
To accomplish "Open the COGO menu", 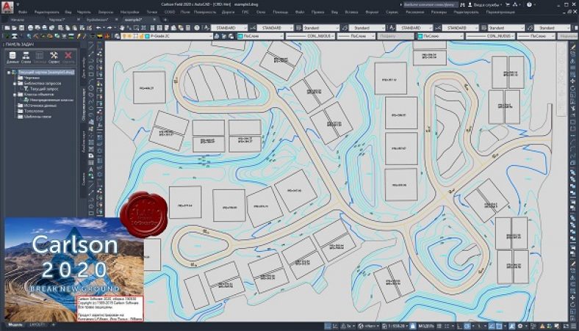I will (170, 12).
